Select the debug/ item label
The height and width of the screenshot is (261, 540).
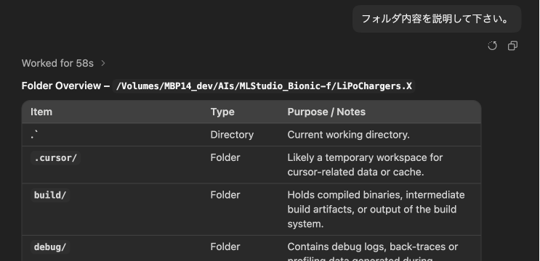(50, 247)
